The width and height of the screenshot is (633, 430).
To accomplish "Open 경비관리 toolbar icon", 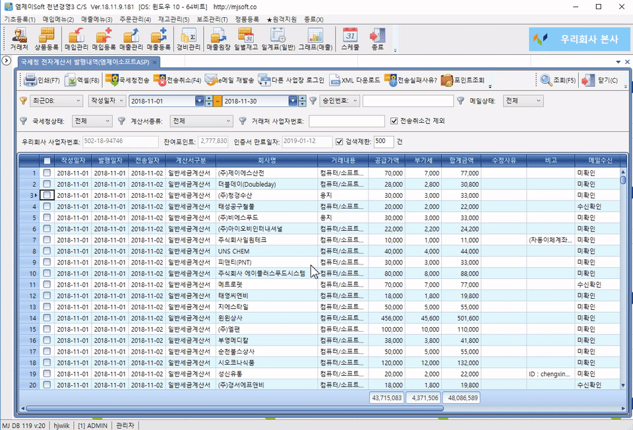I will click(x=188, y=39).
